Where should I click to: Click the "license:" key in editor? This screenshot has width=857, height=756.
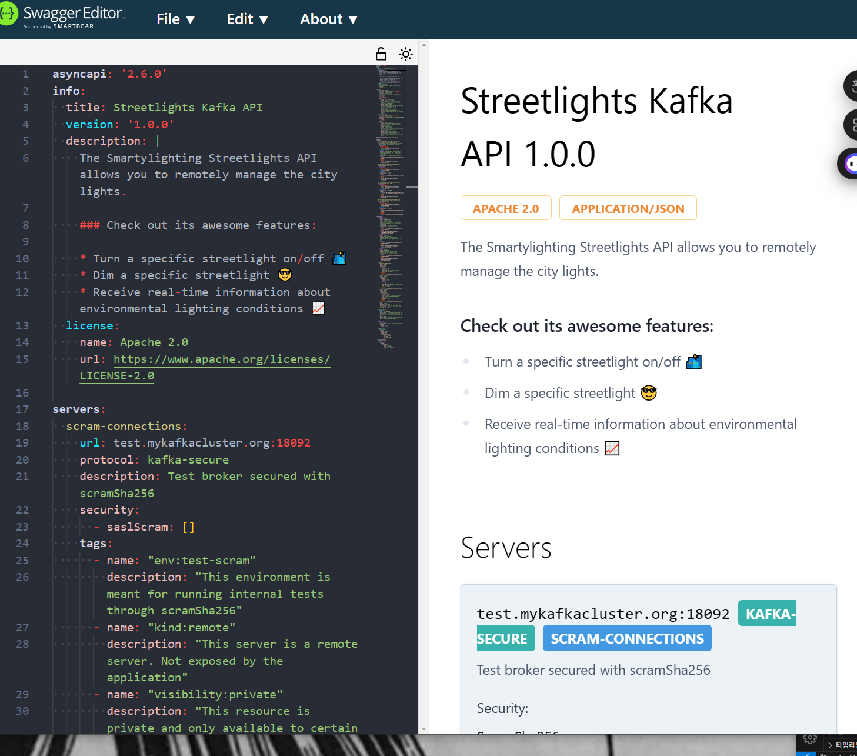[92, 326]
